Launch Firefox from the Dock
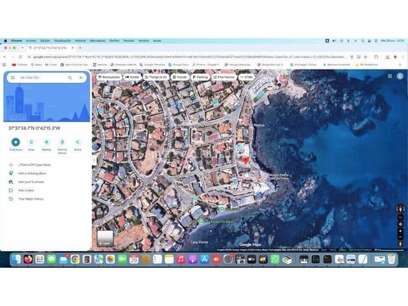The width and height of the screenshot is (408, 306). [x=28, y=259]
